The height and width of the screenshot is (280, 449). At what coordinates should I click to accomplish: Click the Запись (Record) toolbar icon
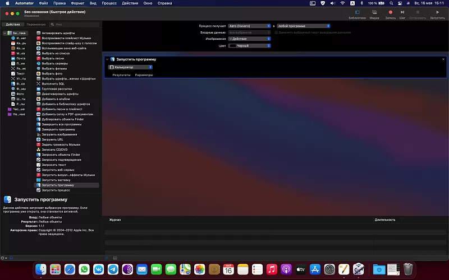point(390,12)
